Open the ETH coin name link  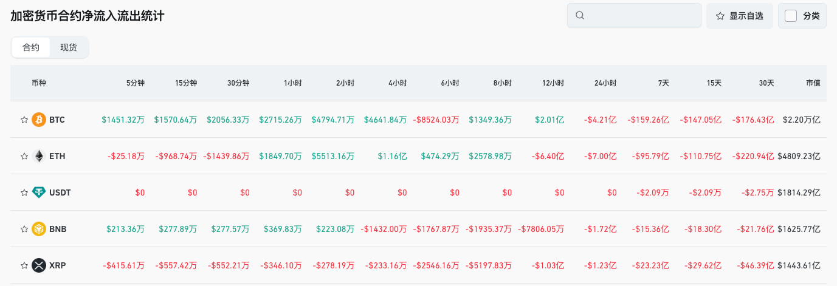click(x=57, y=156)
